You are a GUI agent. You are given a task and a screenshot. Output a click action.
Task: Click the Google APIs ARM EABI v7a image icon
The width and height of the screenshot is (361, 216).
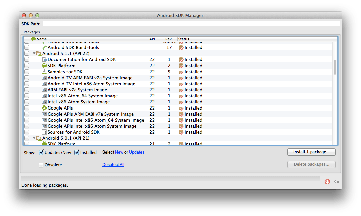point(44,114)
